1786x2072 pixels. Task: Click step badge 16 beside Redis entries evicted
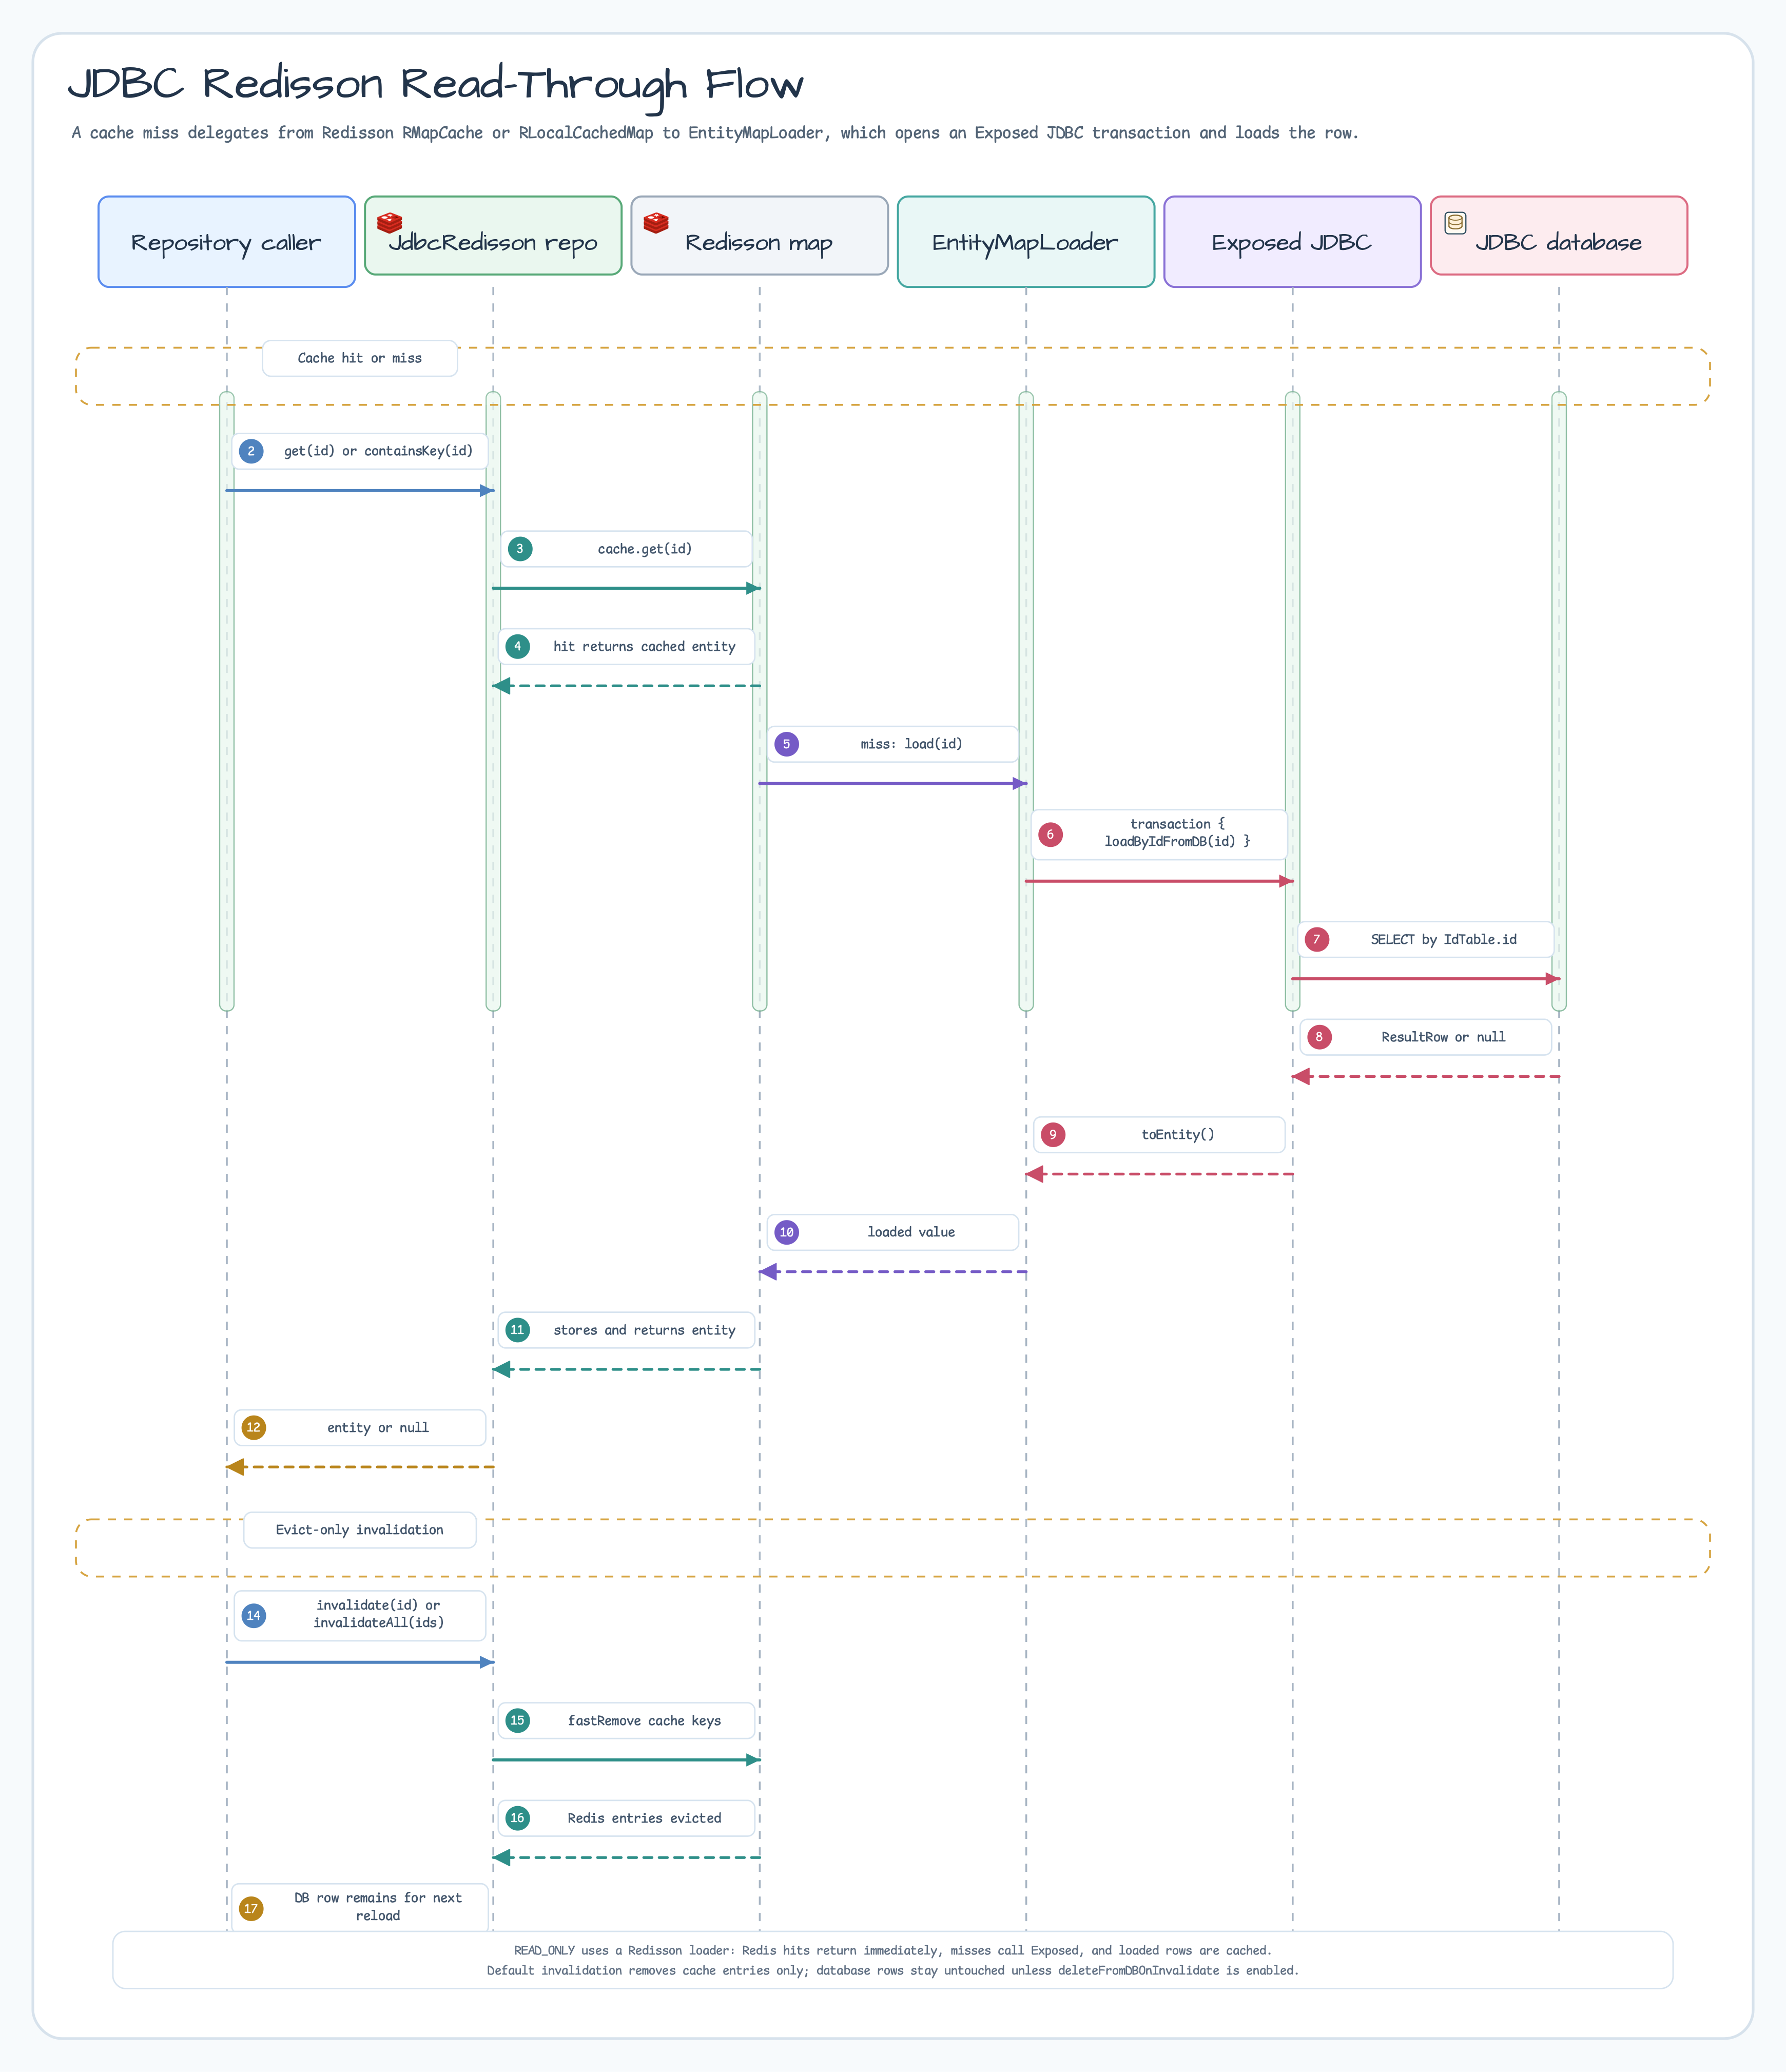(x=517, y=1818)
